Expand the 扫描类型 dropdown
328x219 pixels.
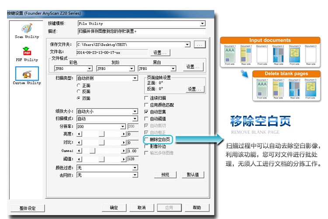135,78
